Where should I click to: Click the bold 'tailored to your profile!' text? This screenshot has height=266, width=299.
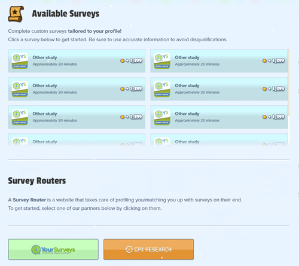tap(94, 31)
